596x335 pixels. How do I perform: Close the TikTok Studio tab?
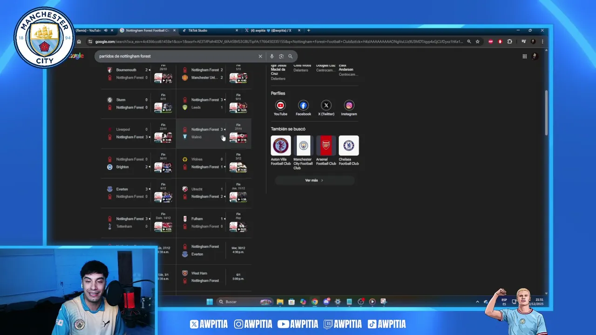[237, 30]
